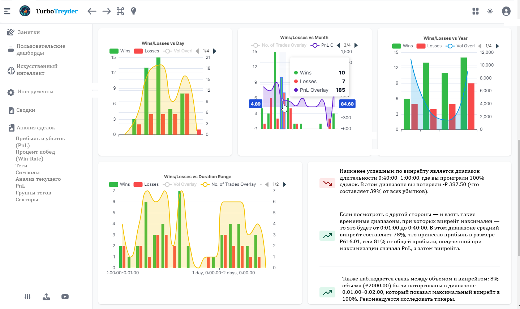The height and width of the screenshot is (309, 520).
Task: Open Заметки in the sidebar
Action: point(29,32)
